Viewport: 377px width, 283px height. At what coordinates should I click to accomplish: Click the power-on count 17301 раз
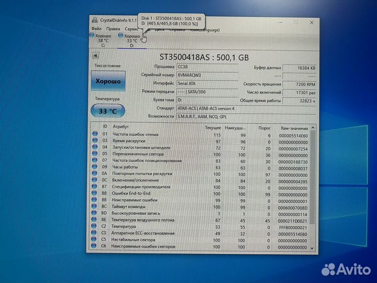299,93
